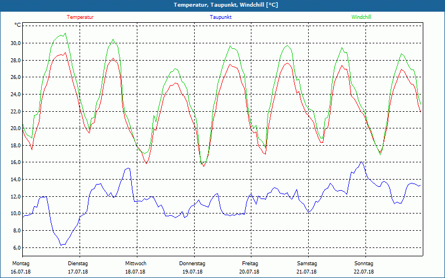Click the Samstag day label
Screen dimensions: 445x278
pyautogui.click(x=307, y=264)
